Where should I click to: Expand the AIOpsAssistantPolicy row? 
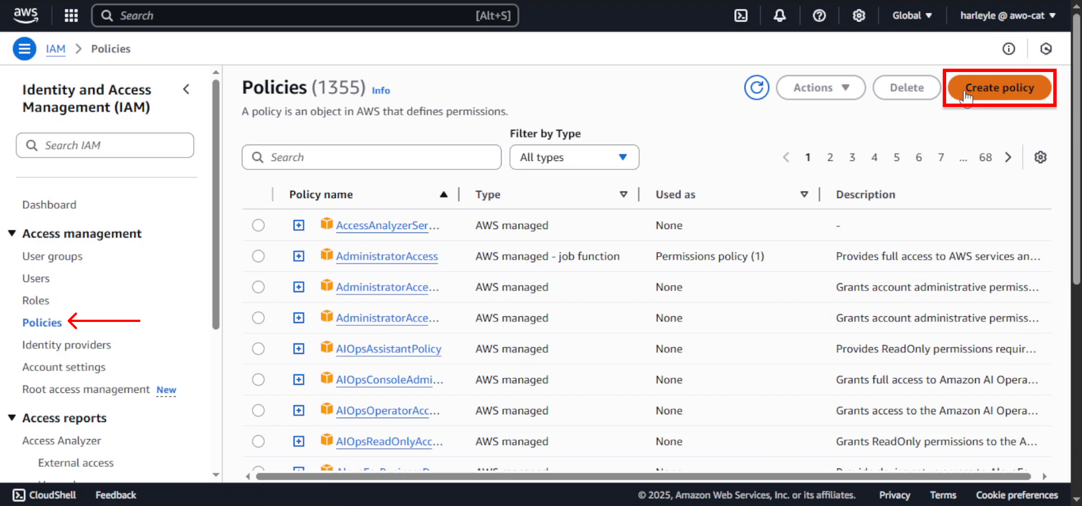point(299,348)
